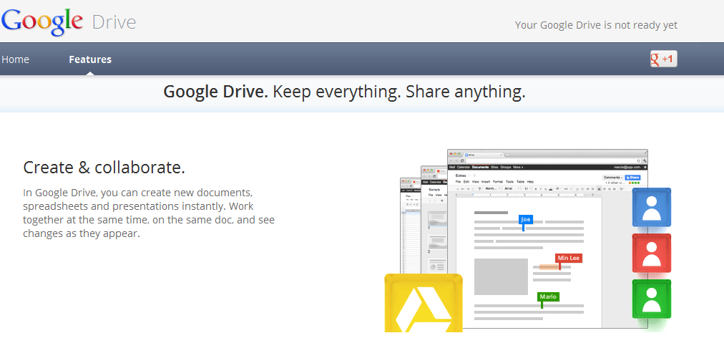This screenshot has height=338, width=724.
Task: Click "Your Google Drive is not ready yet"
Action: 596,25
